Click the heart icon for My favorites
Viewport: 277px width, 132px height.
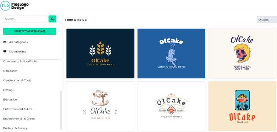click(x=5, y=51)
